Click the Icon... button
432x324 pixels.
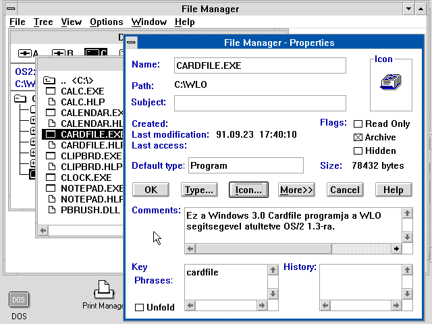(248, 190)
